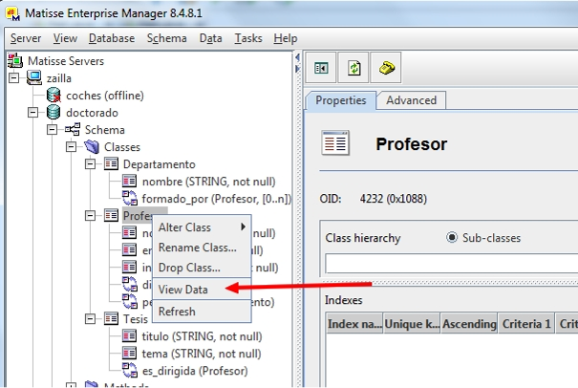
Task: Collapse the Departamento class node
Action: pyautogui.click(x=91, y=163)
